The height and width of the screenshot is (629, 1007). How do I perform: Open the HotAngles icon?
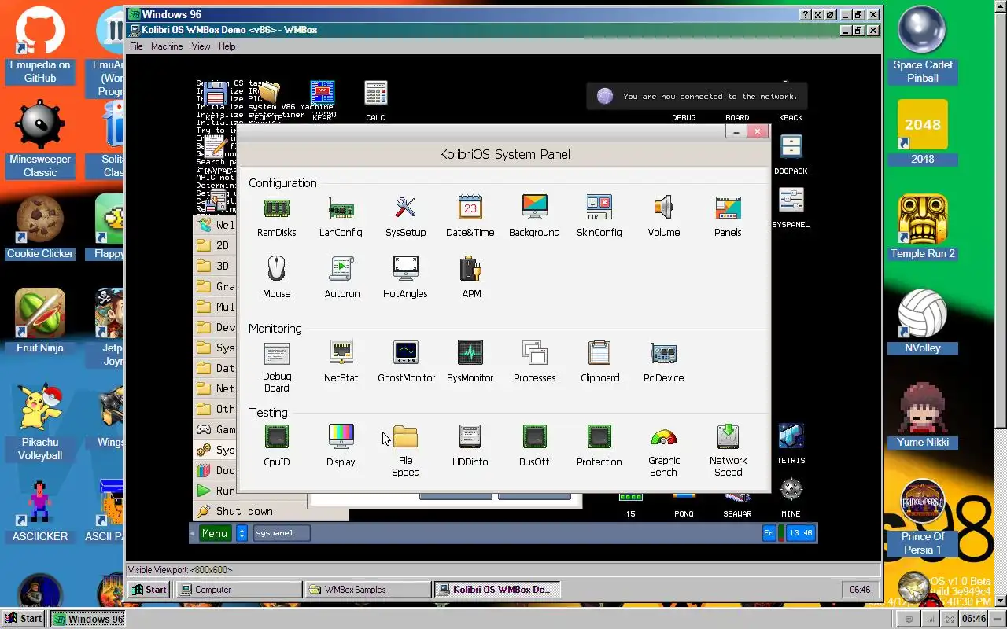(x=405, y=268)
